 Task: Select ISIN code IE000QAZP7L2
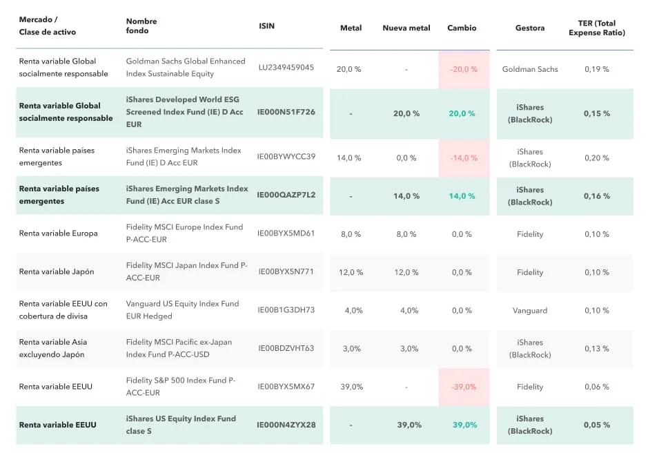coord(286,195)
